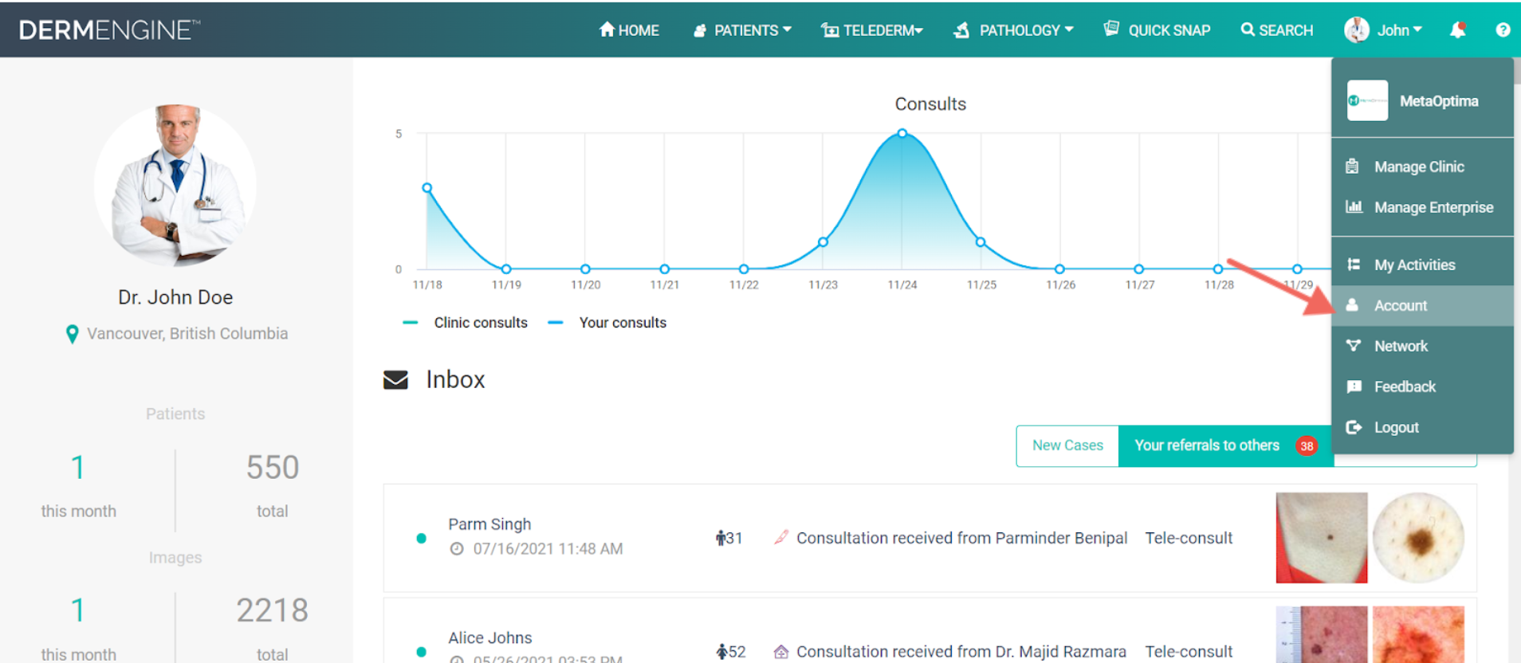Click the Parm Singh unread status dot
Viewport: 1521px width, 663px height.
click(x=421, y=539)
